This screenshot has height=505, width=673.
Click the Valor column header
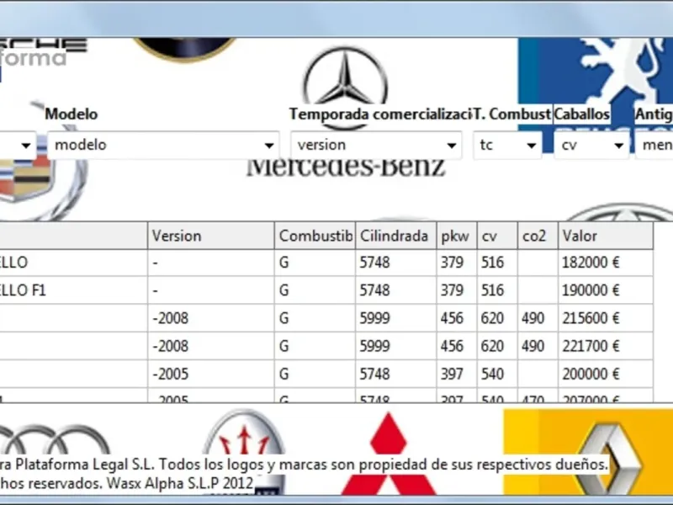click(606, 236)
